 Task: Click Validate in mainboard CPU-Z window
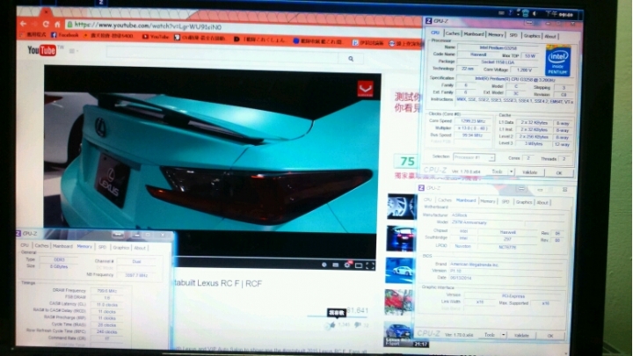(x=521, y=335)
